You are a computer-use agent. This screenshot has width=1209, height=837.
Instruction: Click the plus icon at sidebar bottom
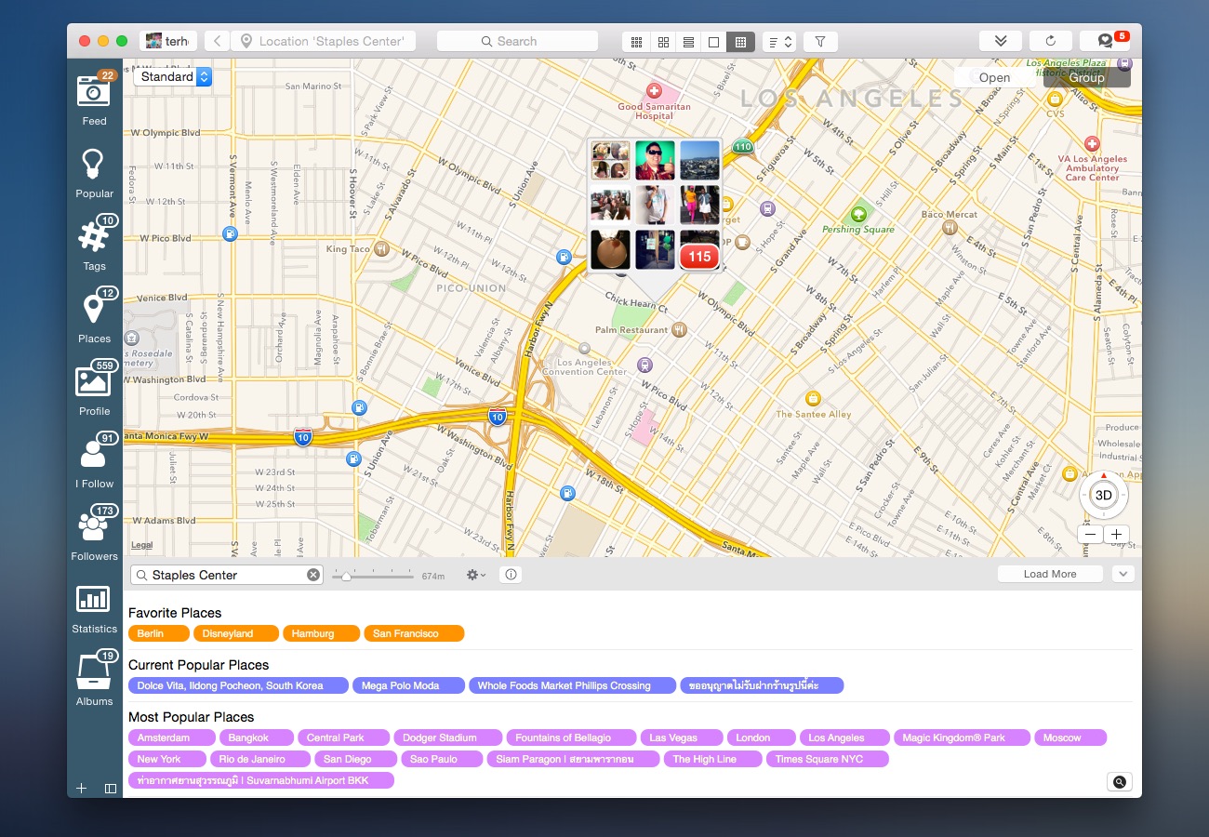[x=81, y=788]
